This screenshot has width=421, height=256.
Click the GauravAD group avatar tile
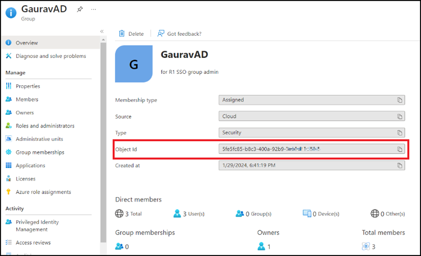134,64
